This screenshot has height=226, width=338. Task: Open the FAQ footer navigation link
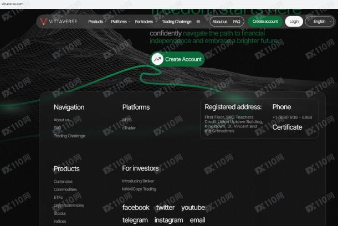coord(57,128)
